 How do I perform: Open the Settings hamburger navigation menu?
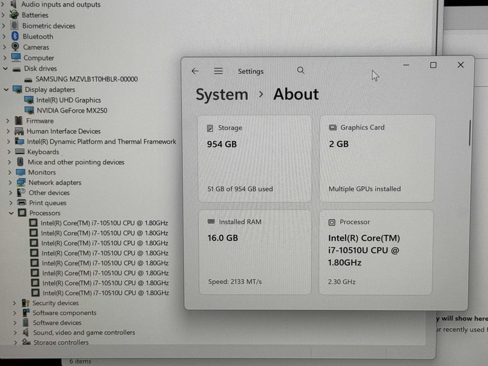point(218,71)
